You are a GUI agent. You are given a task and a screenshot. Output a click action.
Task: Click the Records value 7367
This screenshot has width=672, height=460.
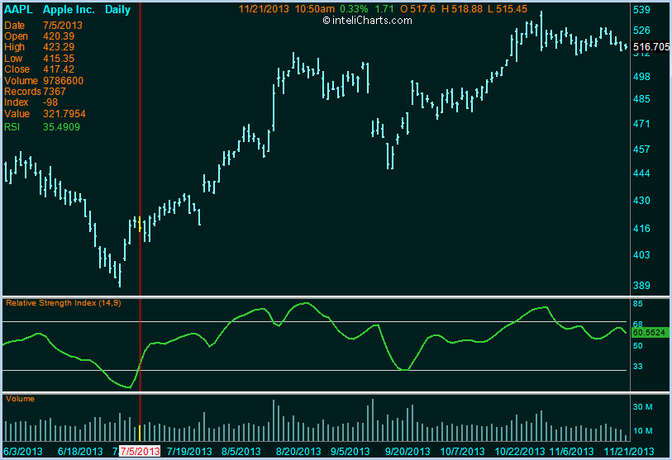click(x=55, y=92)
